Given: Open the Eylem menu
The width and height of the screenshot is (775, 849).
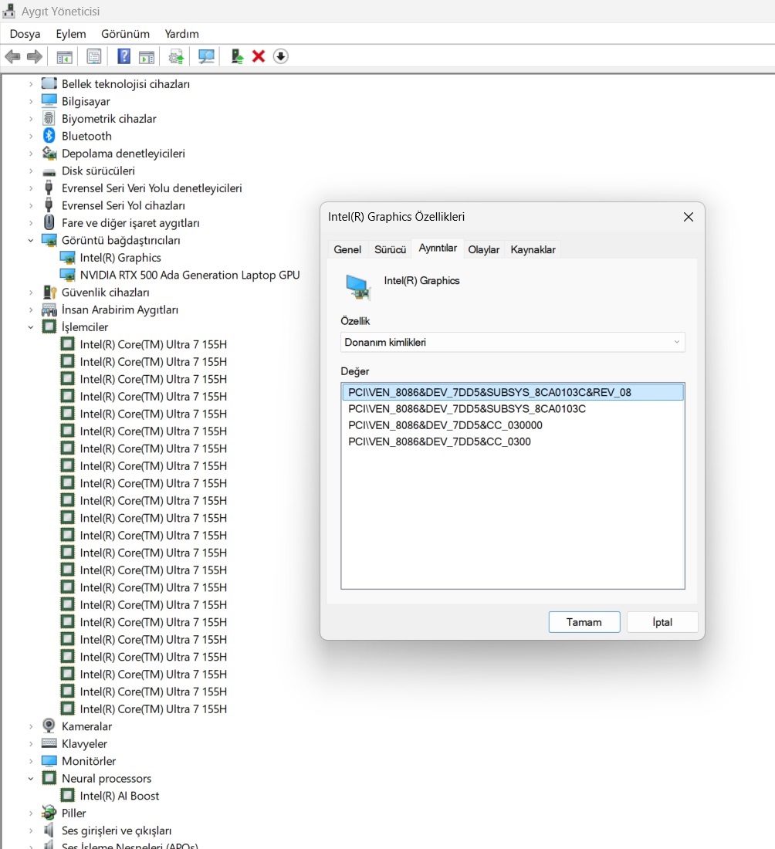Looking at the screenshot, I should click(x=71, y=33).
